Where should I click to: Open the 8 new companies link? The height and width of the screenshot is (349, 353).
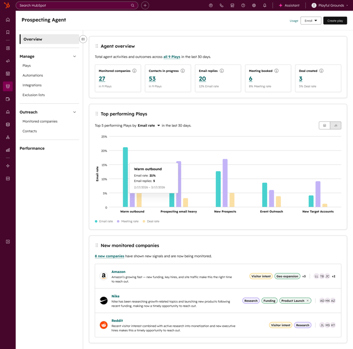[109, 256]
